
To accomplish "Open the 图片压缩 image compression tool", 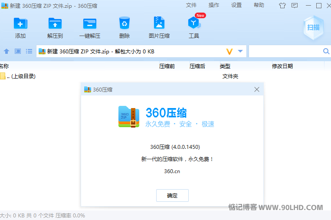I will coord(159,23).
